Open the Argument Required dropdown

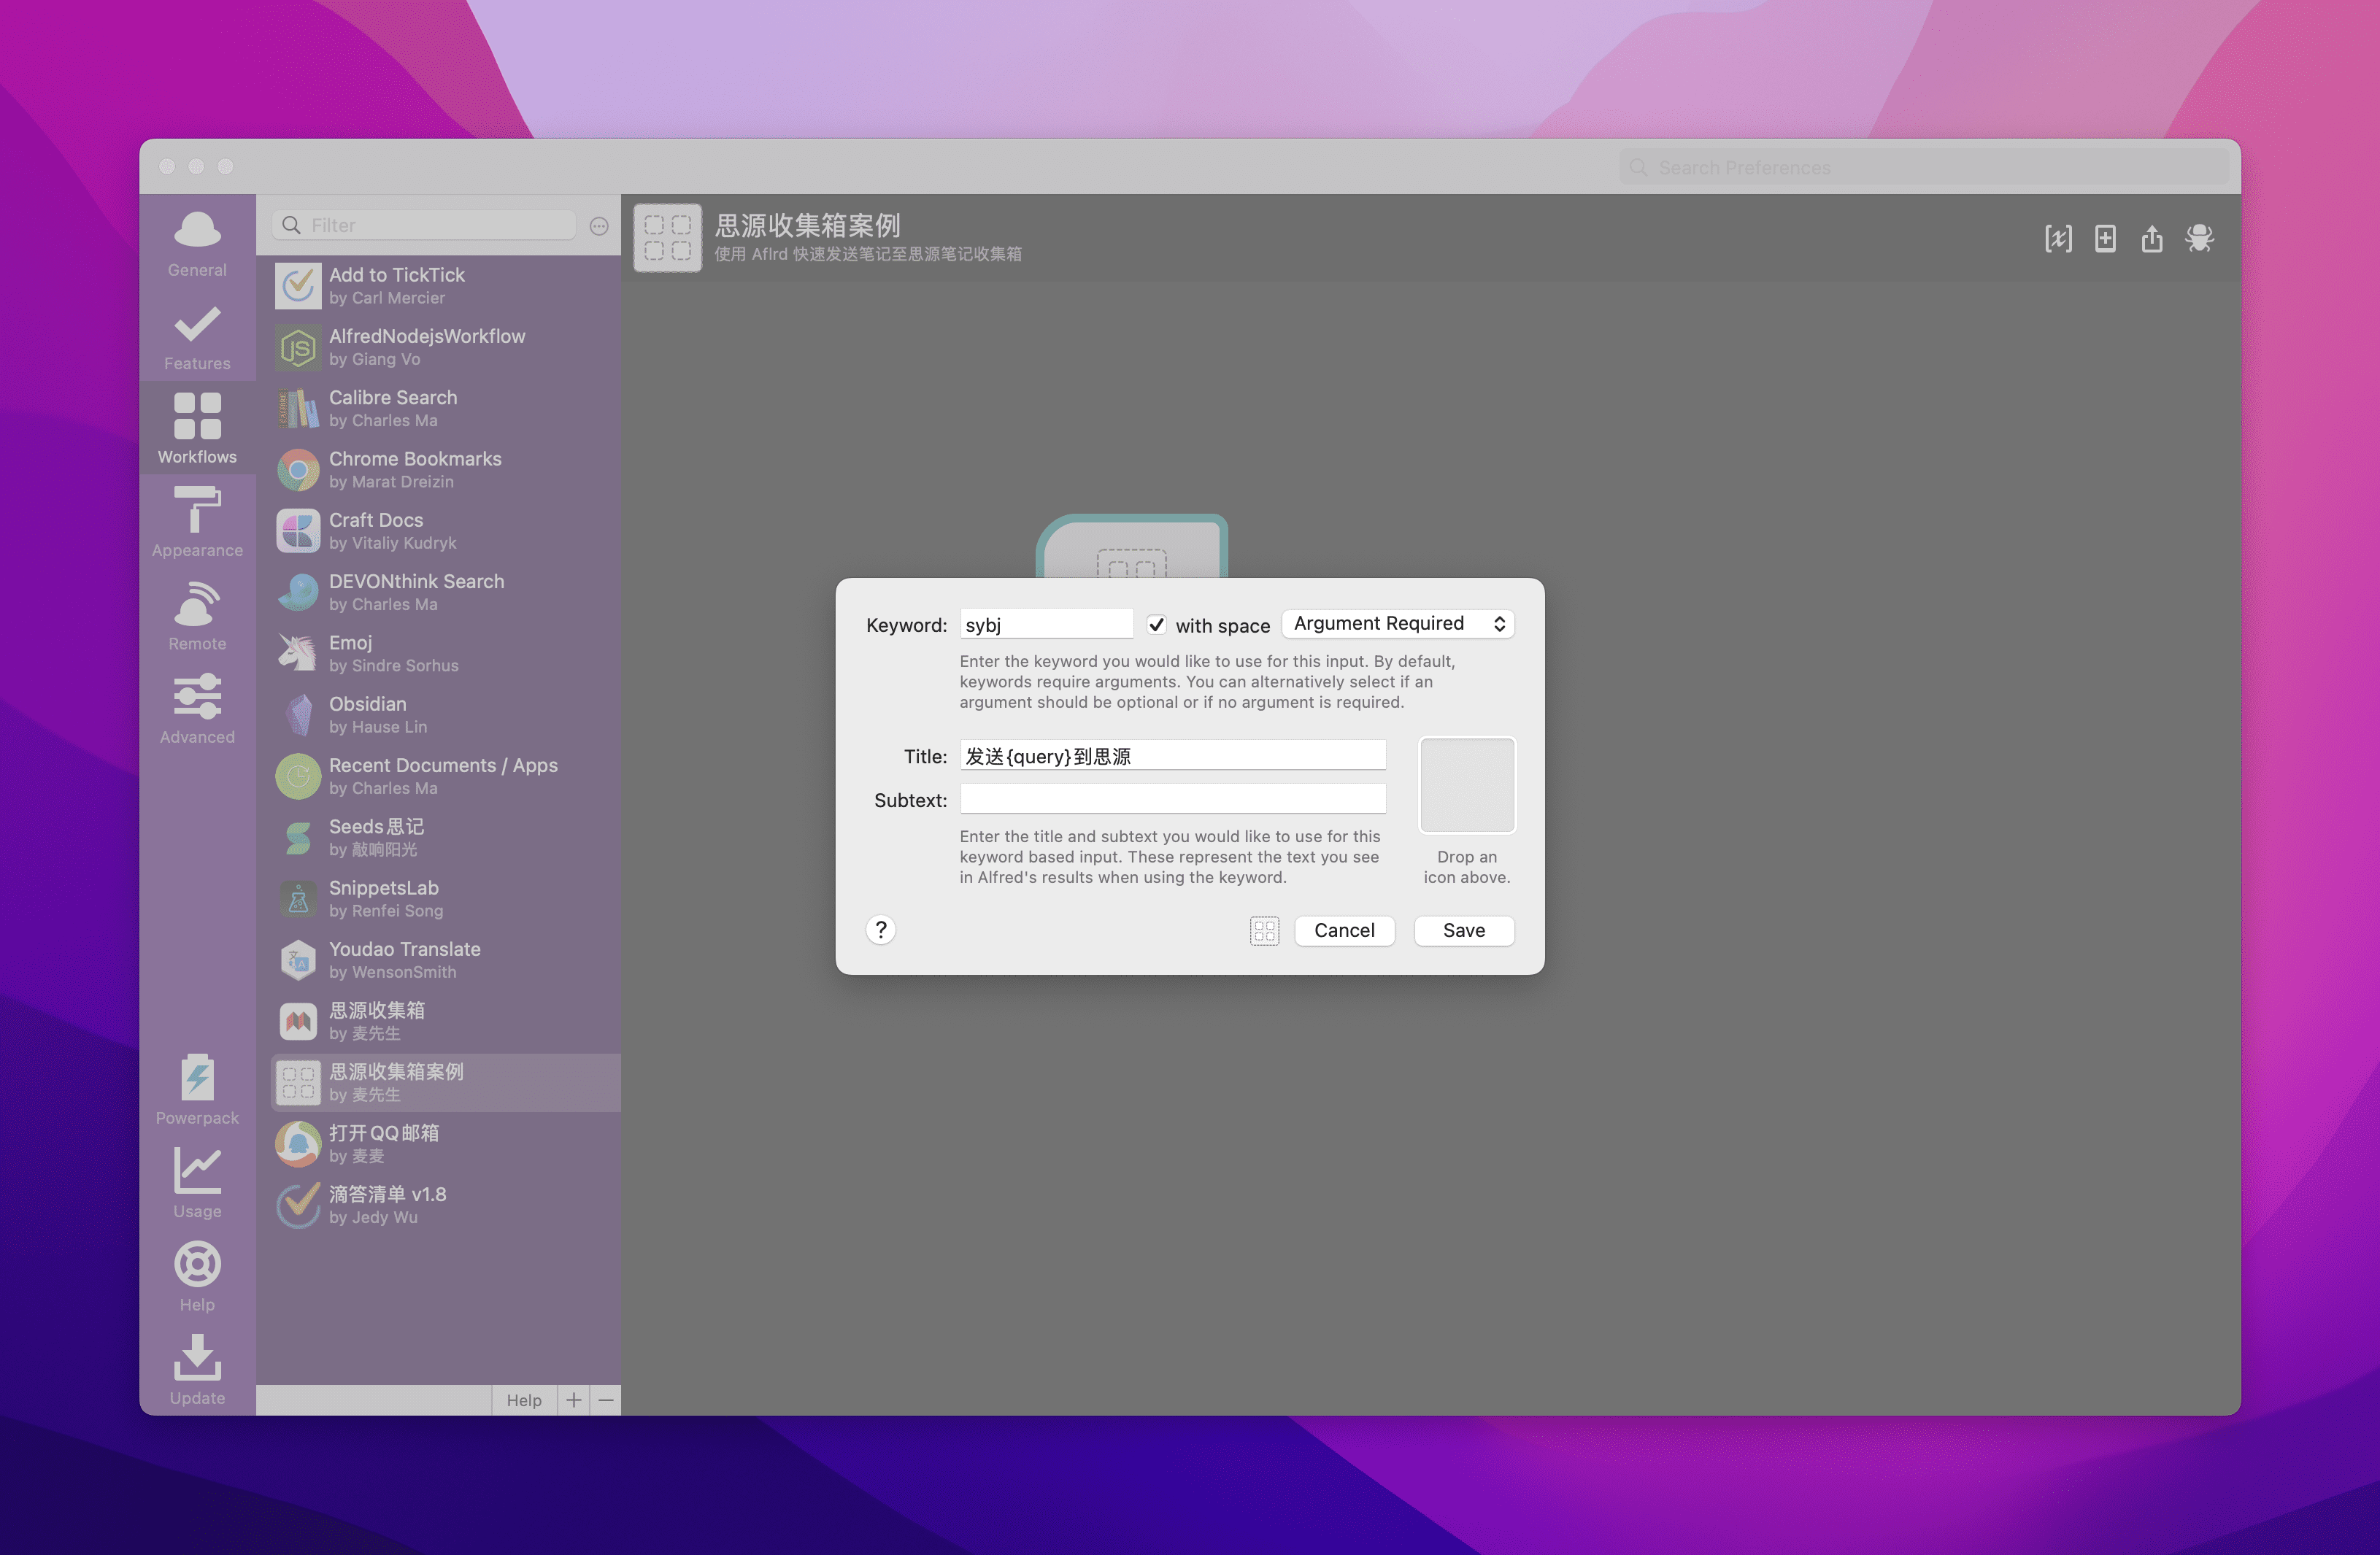click(x=1397, y=624)
